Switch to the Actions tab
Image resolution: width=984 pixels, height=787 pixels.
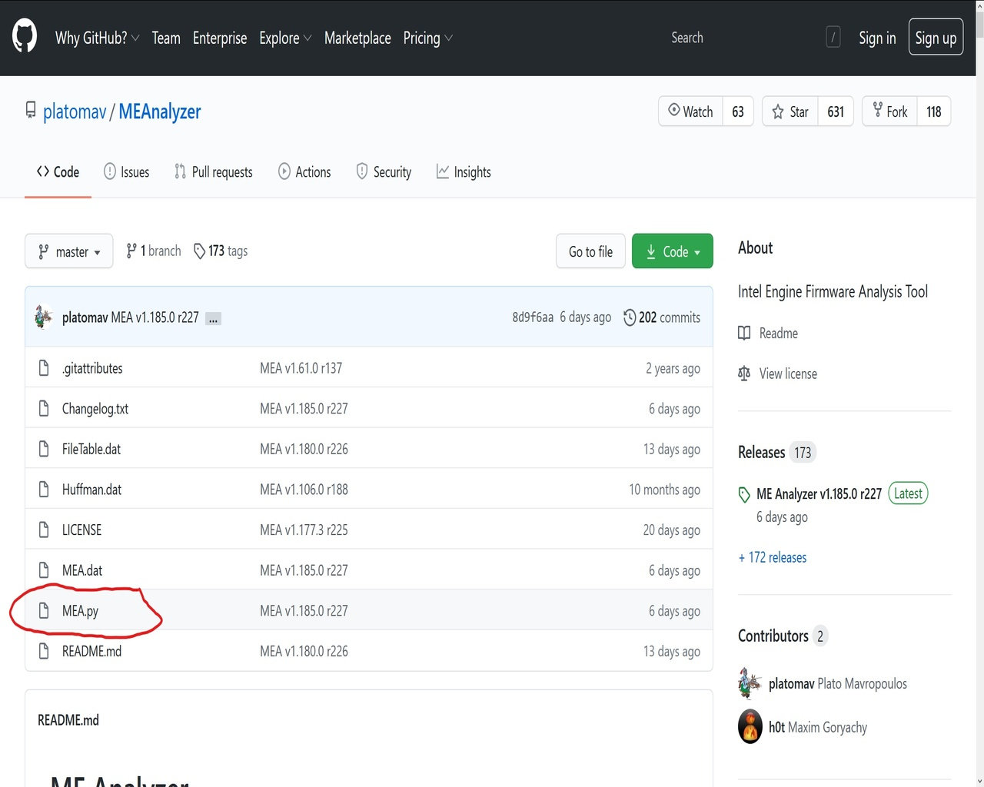pyautogui.click(x=304, y=172)
